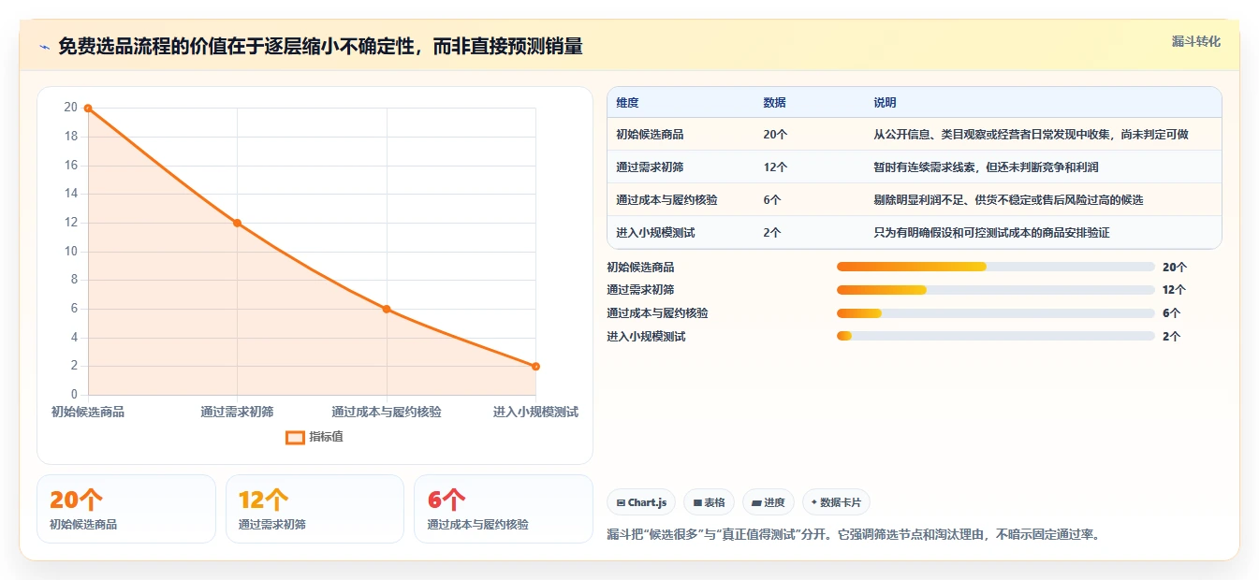Click the 通过成本与履约核验 x-axis label

(x=387, y=412)
